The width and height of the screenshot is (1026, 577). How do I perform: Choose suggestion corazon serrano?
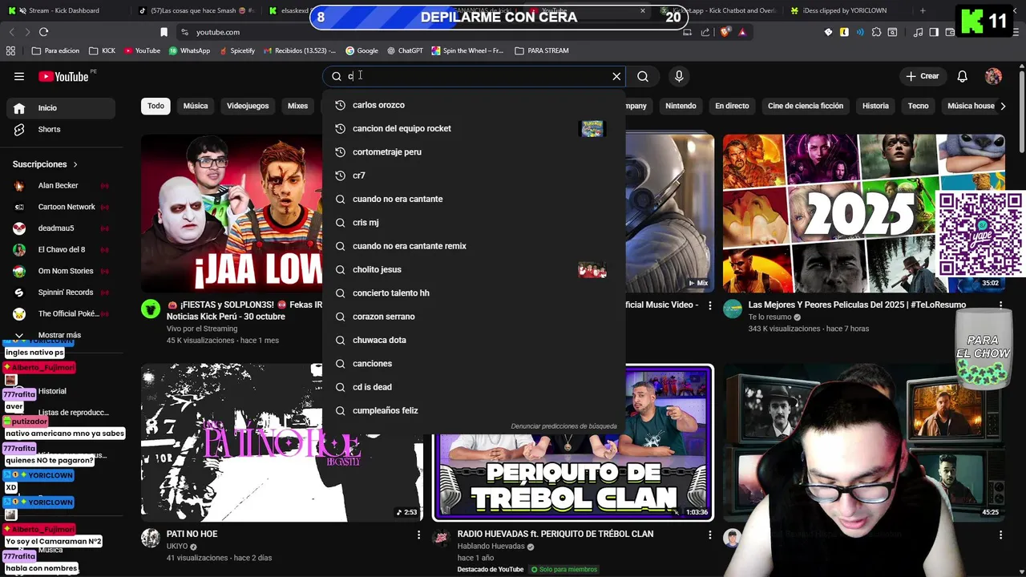[x=473, y=317]
